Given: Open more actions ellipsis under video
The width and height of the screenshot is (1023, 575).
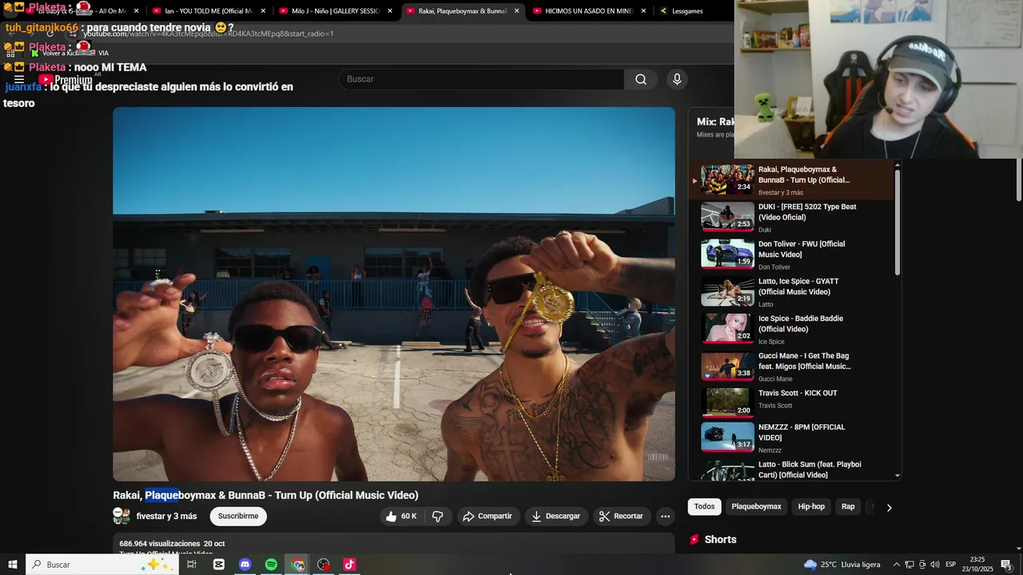Looking at the screenshot, I should [665, 517].
